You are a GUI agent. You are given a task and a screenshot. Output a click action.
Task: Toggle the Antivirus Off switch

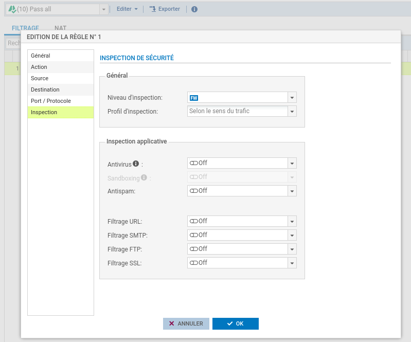[x=194, y=163]
